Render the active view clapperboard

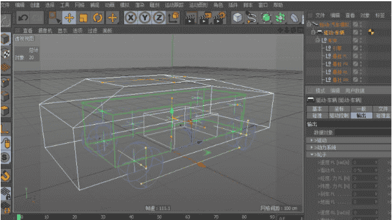pos(191,18)
